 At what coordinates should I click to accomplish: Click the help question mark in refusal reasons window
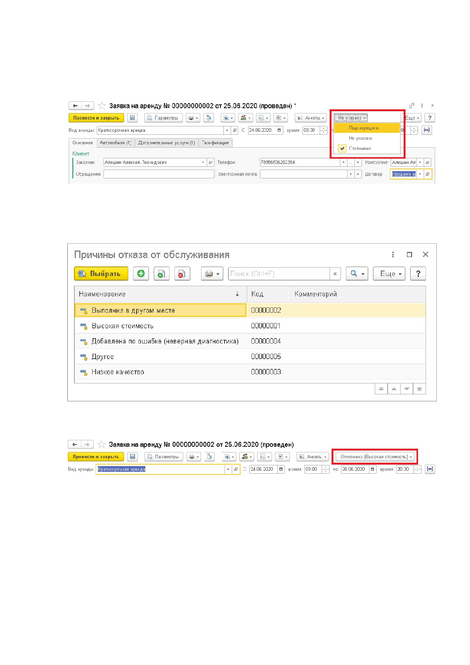418,274
